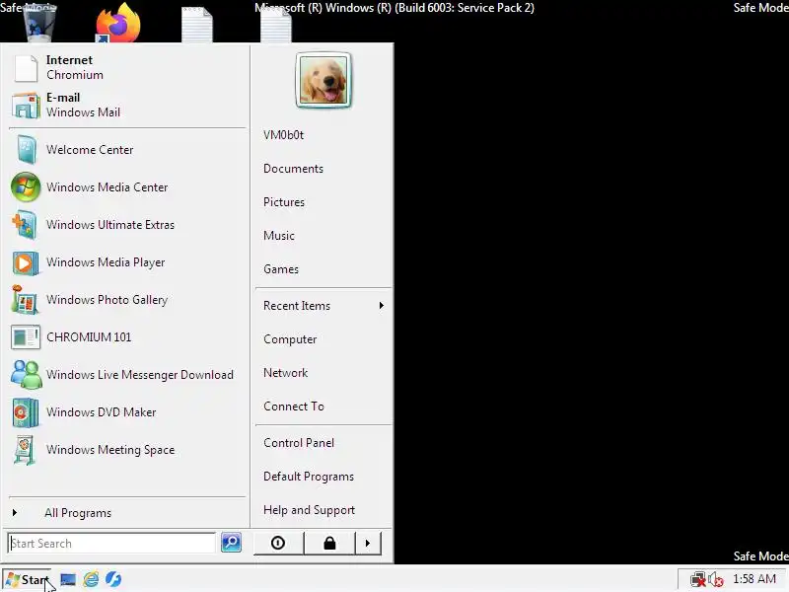Open the Firefox desktop shortcut

pos(118,23)
